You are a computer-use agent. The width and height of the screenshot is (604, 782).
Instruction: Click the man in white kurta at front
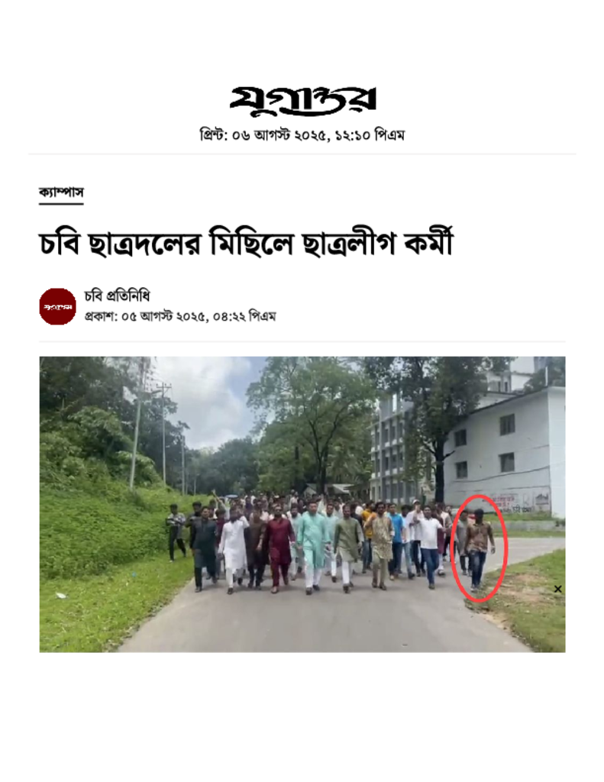pos(233,550)
